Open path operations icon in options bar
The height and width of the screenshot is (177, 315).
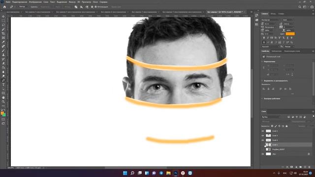tap(76, 7)
